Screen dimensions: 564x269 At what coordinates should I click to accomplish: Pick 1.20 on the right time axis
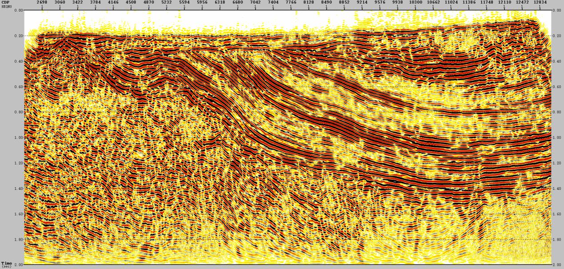tap(557, 163)
